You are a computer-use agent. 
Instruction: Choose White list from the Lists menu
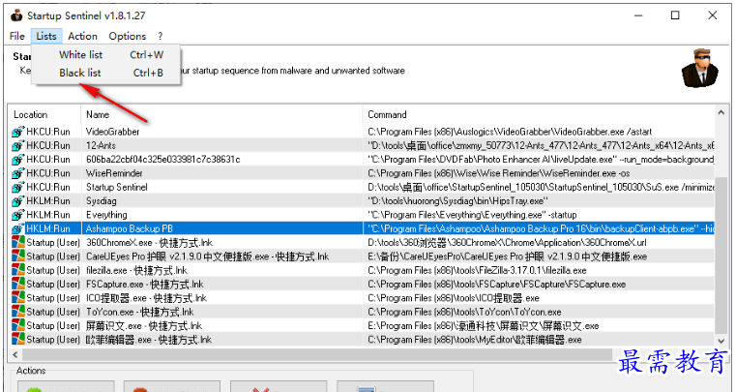coord(106,55)
